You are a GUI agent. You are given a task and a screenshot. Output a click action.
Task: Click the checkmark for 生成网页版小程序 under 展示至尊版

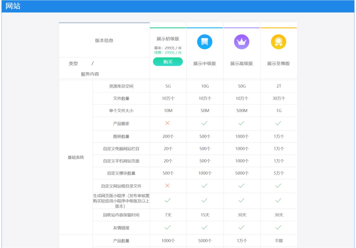[279, 200]
